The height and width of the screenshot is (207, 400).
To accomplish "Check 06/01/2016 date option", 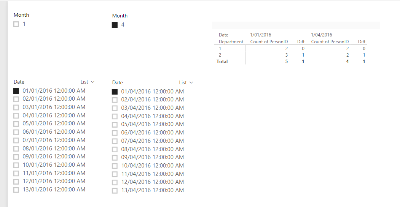I will [x=16, y=132].
